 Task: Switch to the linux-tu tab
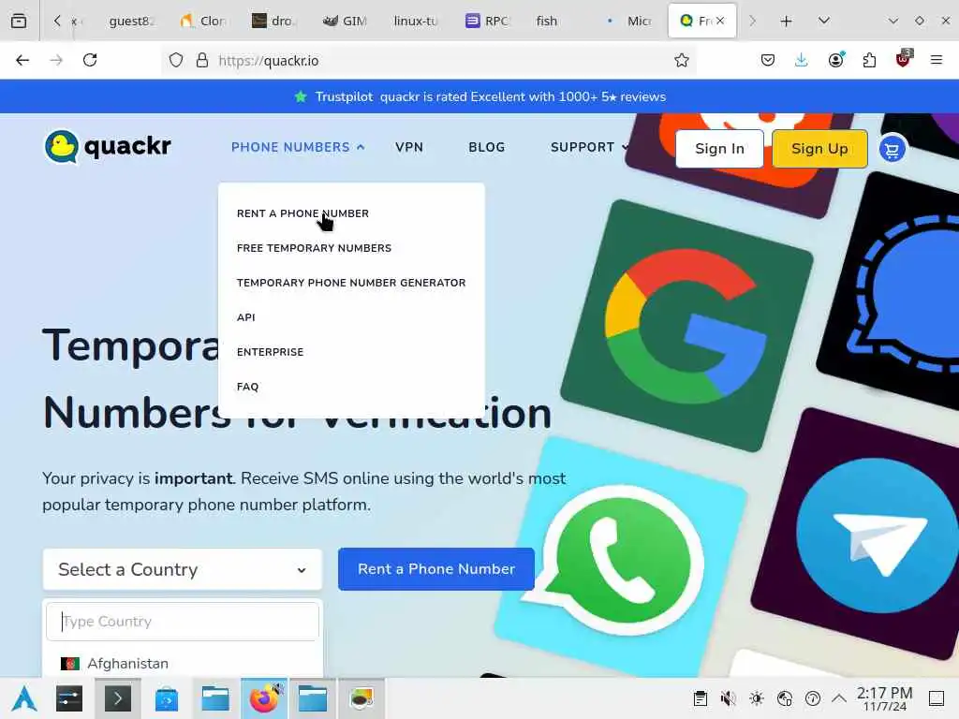[416, 21]
